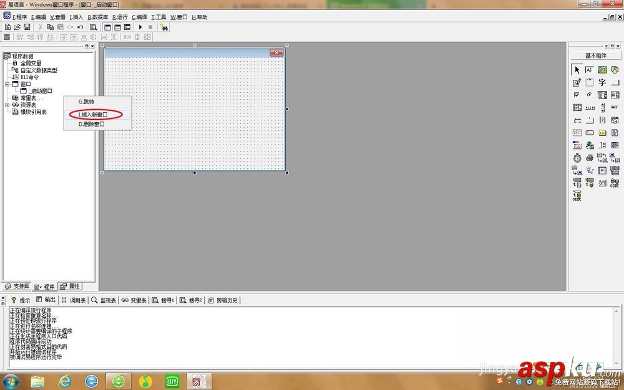Open the Windows Start button
Screen dimensions: 624x390
coord(11,381)
